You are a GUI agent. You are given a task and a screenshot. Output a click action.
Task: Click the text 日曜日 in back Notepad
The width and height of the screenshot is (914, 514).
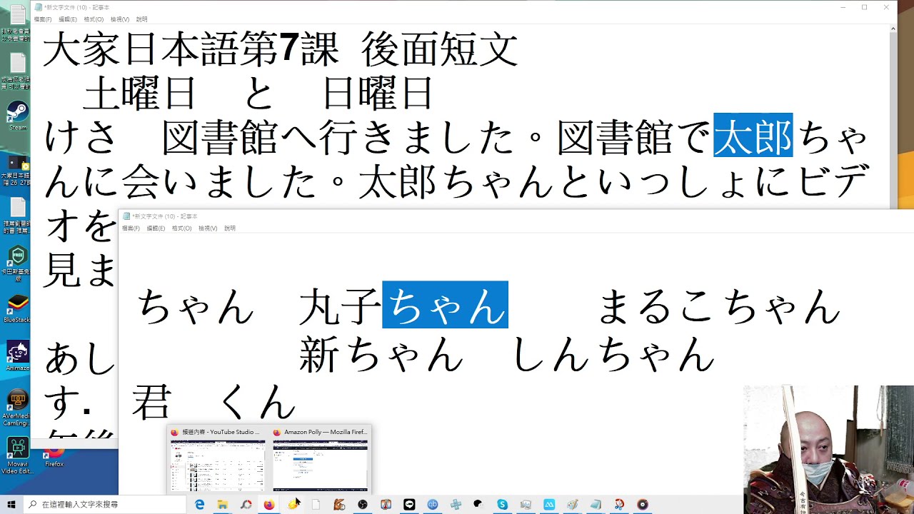(378, 93)
